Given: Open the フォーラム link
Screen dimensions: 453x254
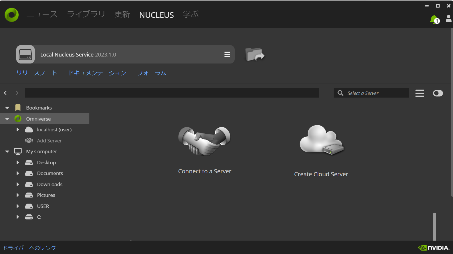Looking at the screenshot, I should 152,73.
